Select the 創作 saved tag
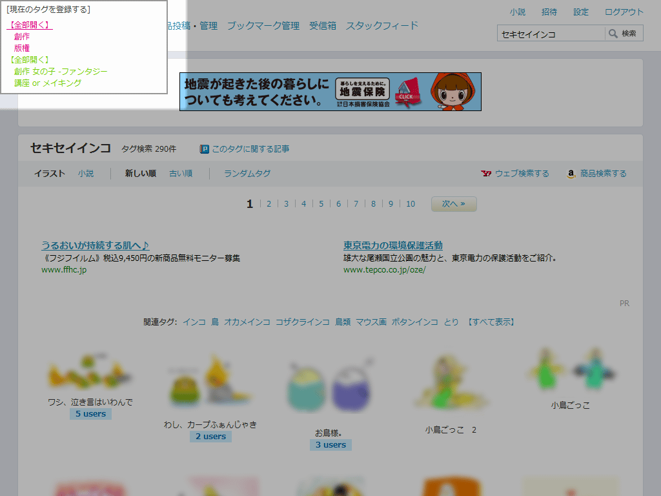 22,37
